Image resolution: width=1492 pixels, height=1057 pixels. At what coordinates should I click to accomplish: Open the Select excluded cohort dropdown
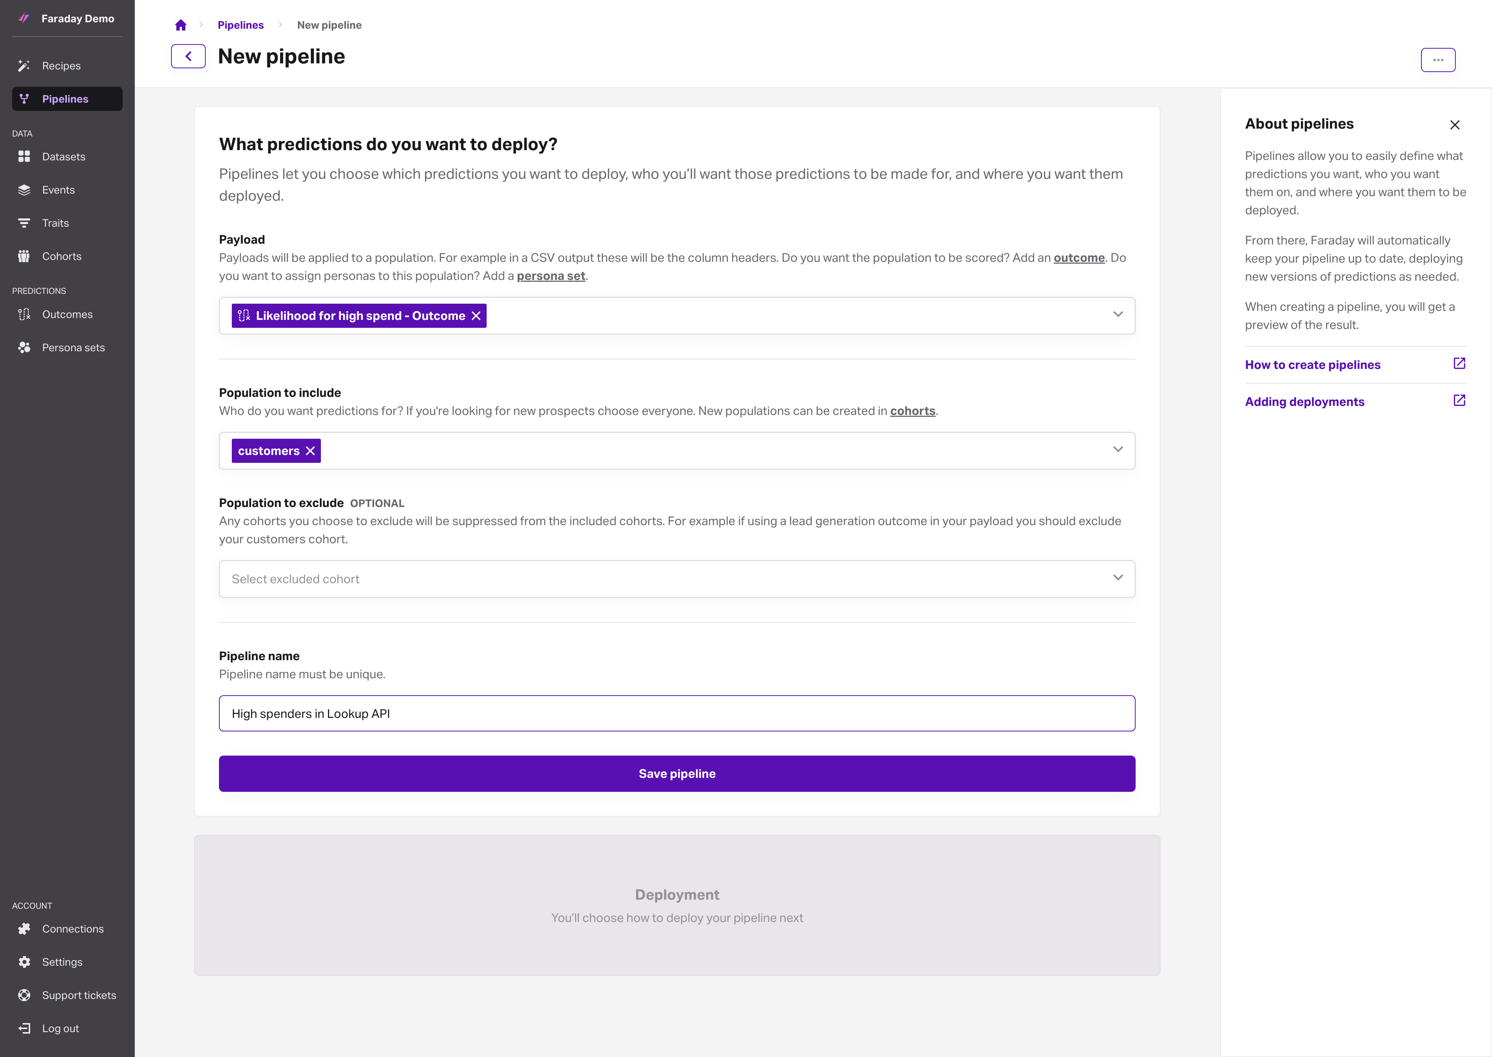pos(676,579)
